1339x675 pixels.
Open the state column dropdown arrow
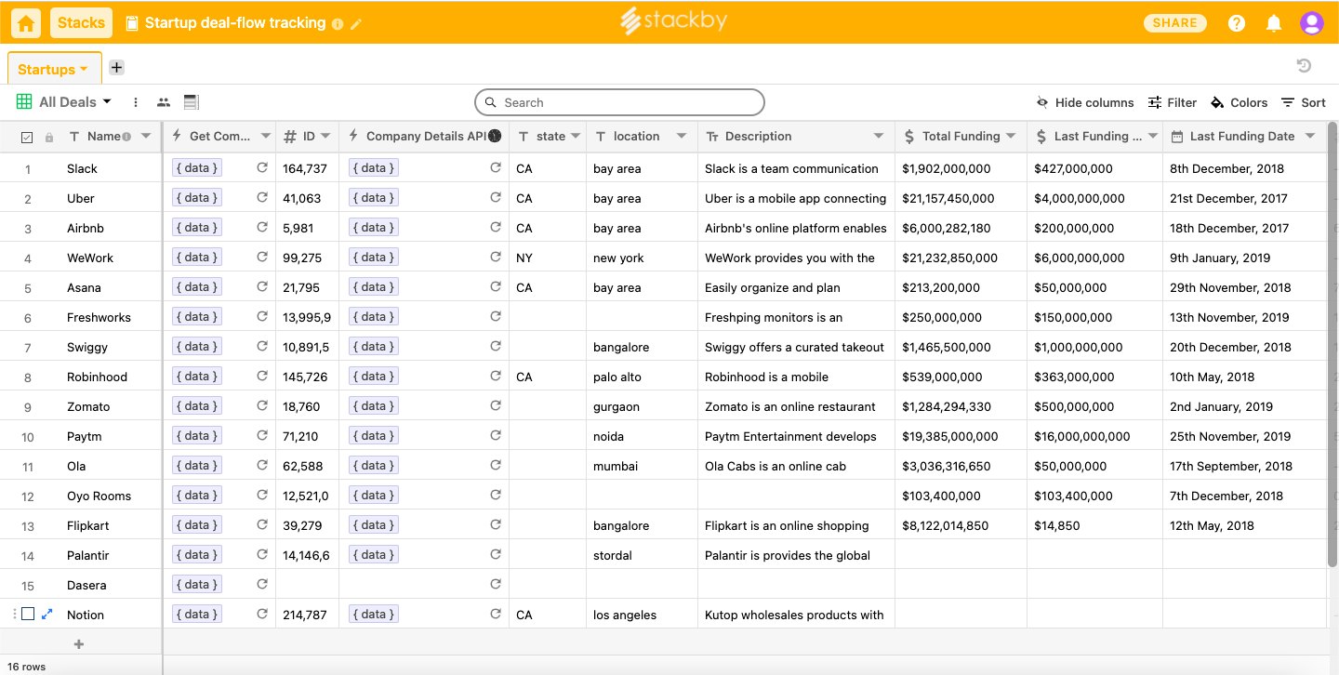576,137
